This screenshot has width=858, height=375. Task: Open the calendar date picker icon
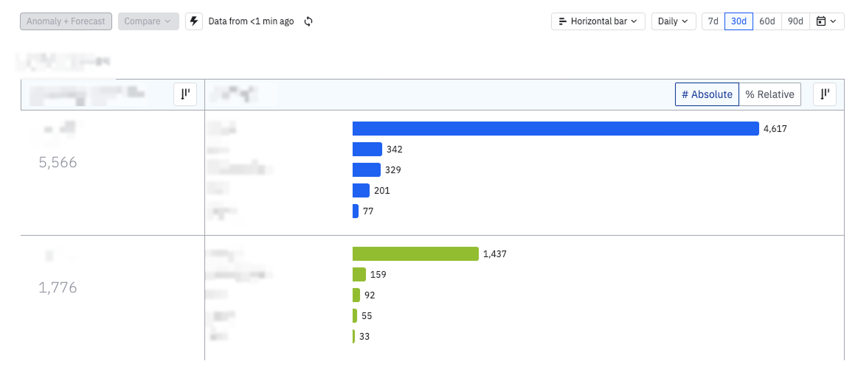pos(826,21)
